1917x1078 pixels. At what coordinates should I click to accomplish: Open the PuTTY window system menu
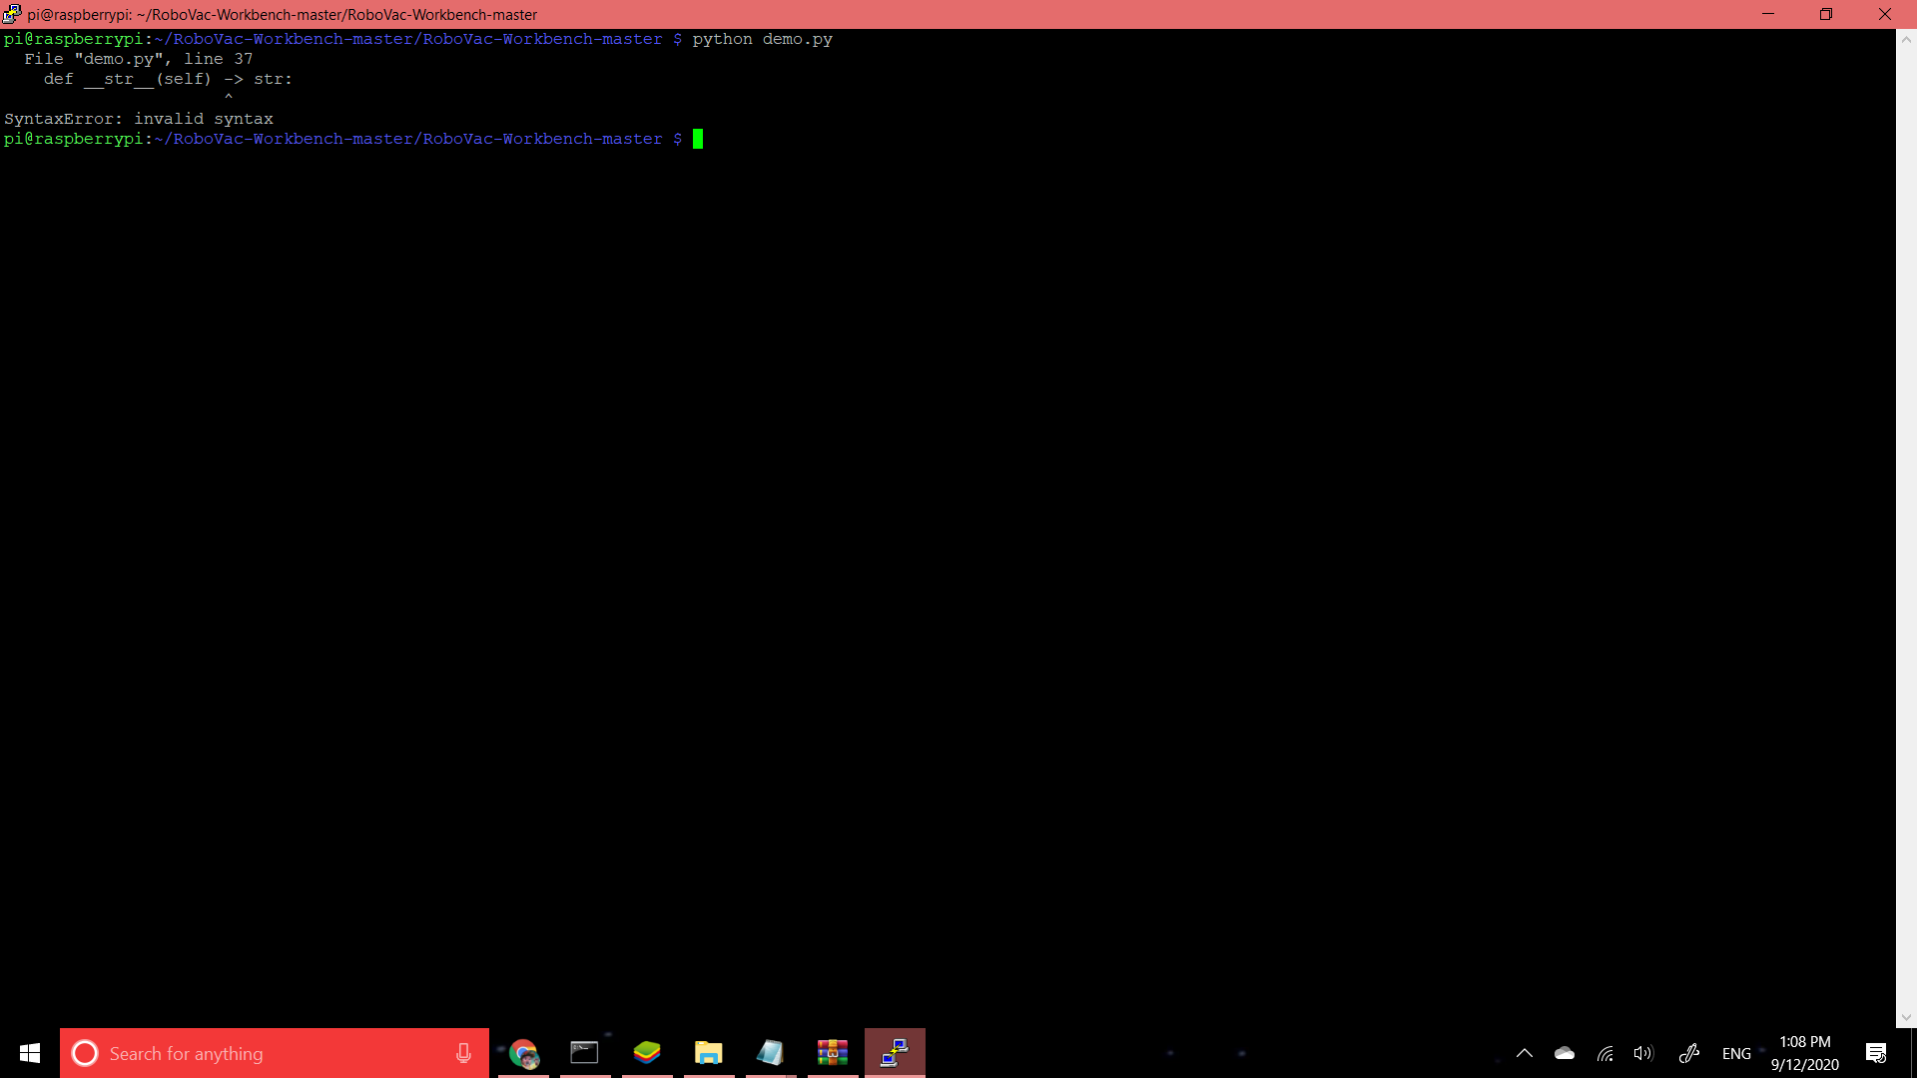pos(11,14)
